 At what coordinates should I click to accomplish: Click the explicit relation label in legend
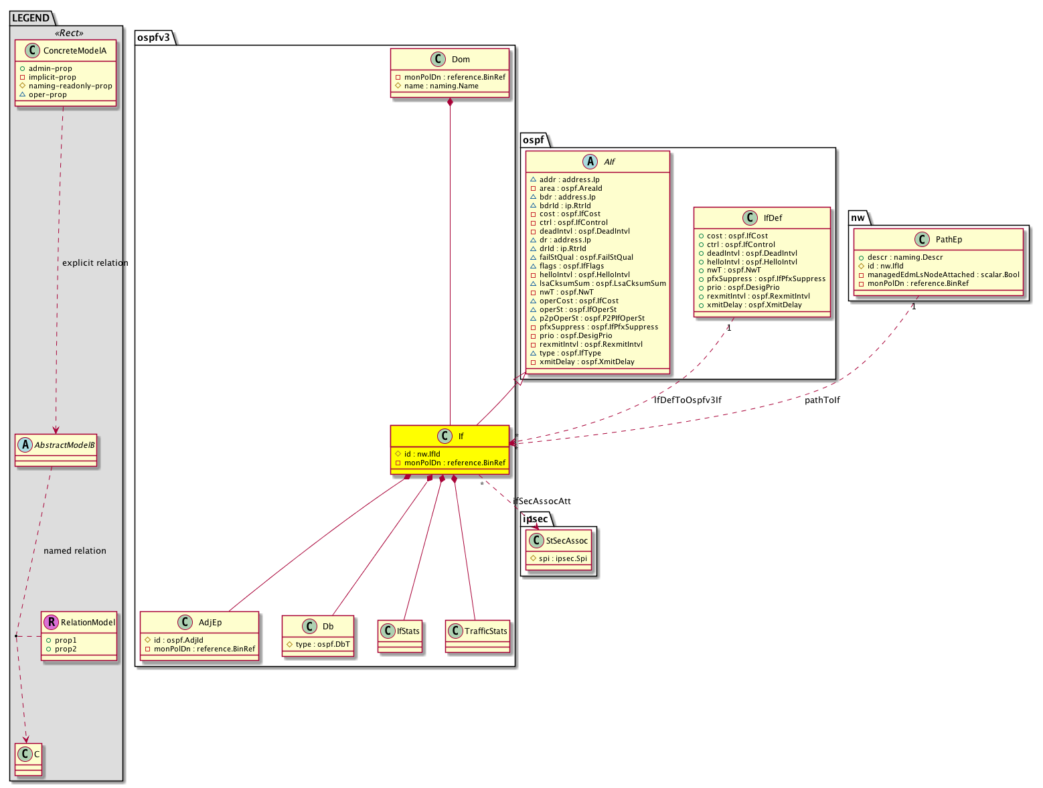(95, 263)
